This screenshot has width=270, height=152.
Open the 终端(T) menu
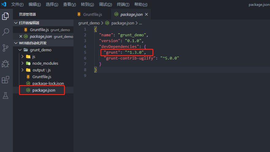pyautogui.click(x=123, y=5)
